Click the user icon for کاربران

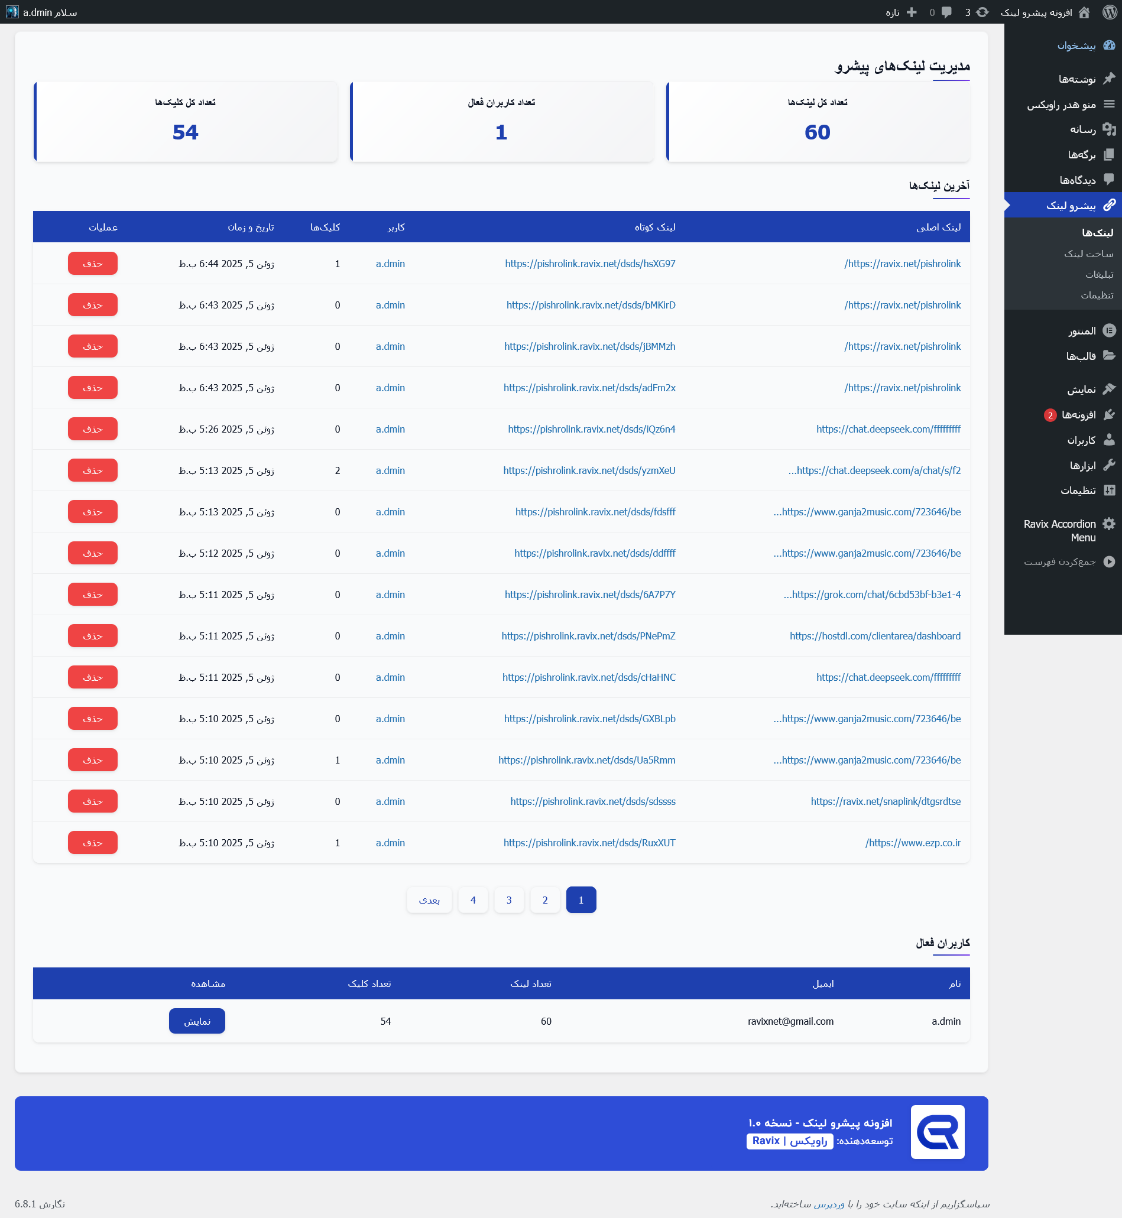coord(1109,440)
